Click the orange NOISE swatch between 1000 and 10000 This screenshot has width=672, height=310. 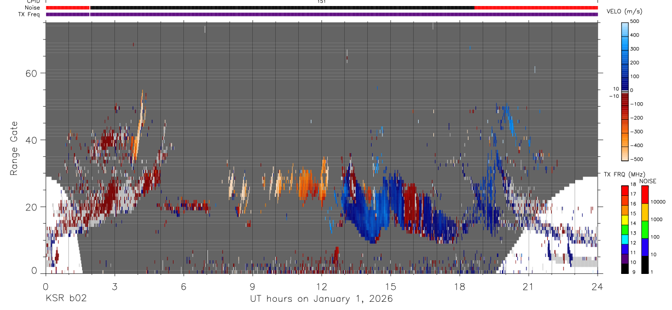pos(645,212)
